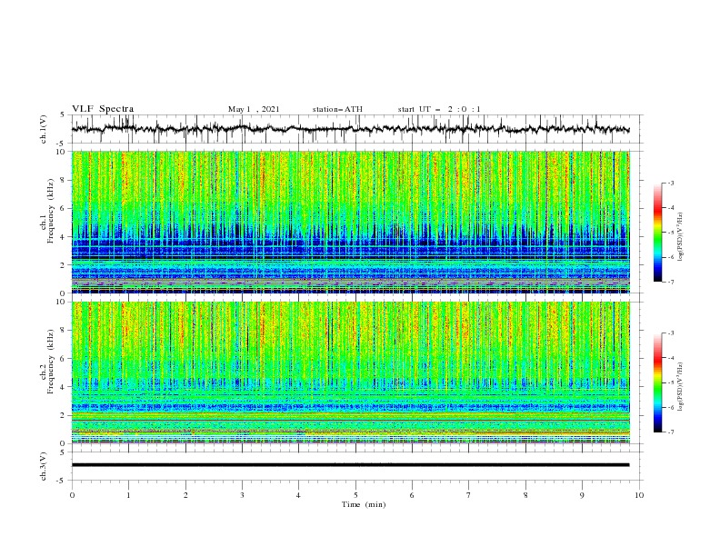Click the ch.1 spectrogram panel
The width and height of the screenshot is (720, 556).
[350, 222]
